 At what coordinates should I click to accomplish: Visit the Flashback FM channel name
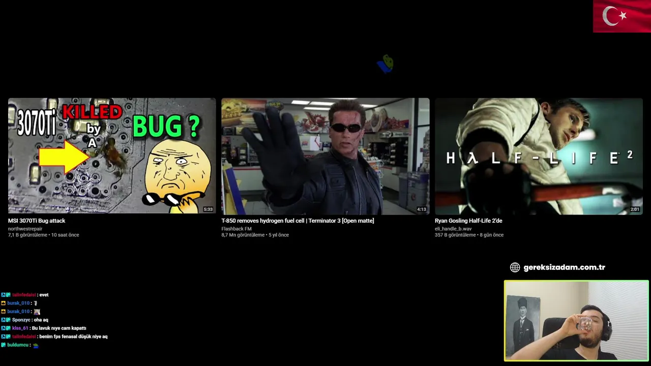coord(236,229)
